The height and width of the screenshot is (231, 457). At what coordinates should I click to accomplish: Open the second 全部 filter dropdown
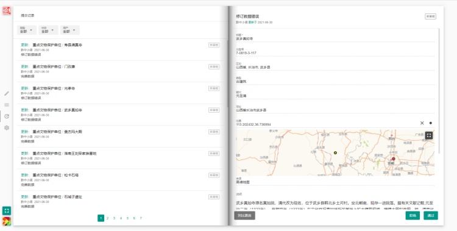click(x=48, y=30)
